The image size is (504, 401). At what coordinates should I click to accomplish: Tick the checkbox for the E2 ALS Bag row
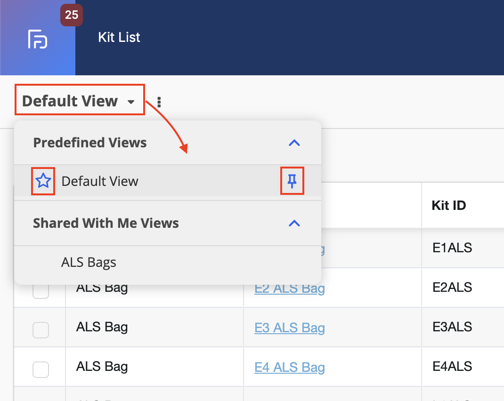pyautogui.click(x=41, y=290)
